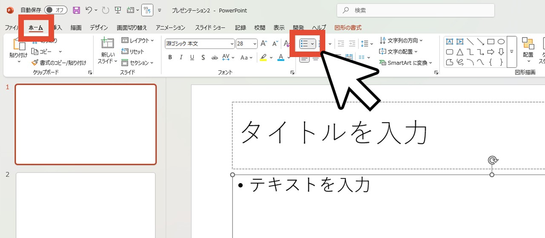
Task: Start slideshow from beginning icon
Action: click(x=117, y=10)
